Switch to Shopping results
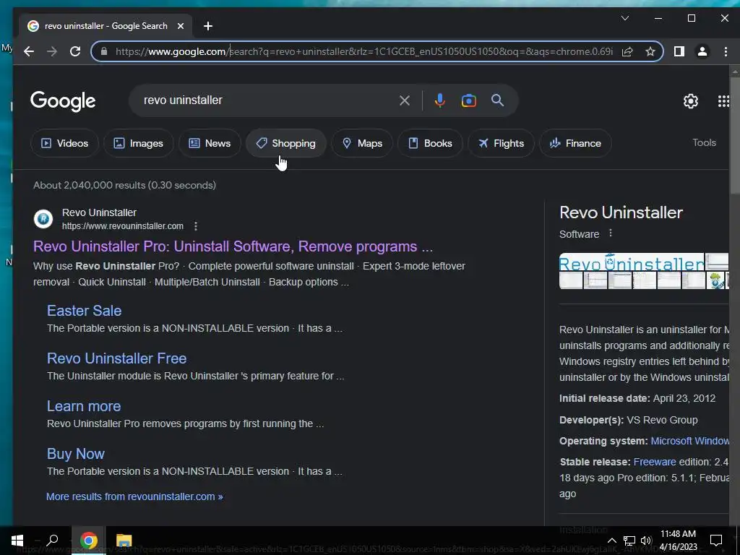The width and height of the screenshot is (740, 555). pyautogui.click(x=286, y=143)
